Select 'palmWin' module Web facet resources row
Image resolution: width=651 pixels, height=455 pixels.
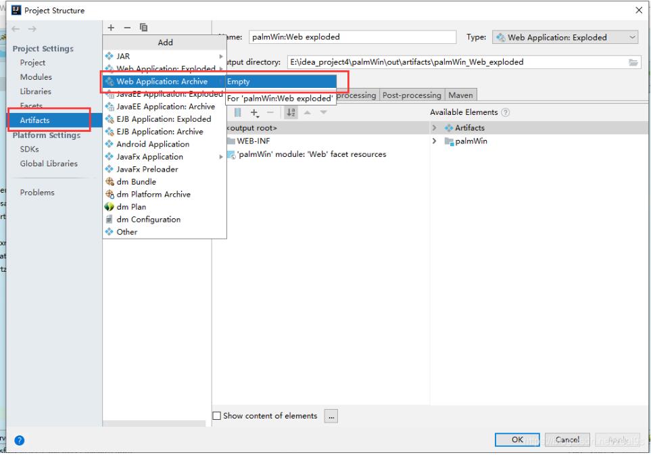tap(307, 154)
